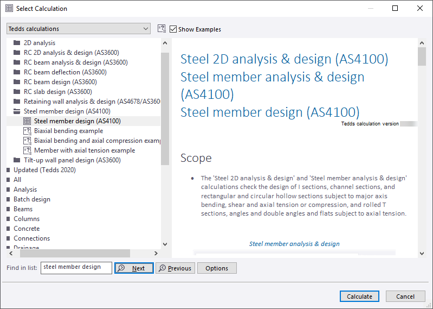The width and height of the screenshot is (433, 309).
Task: Click the tree horizontal scrollbar thumb
Action: (x=75, y=253)
